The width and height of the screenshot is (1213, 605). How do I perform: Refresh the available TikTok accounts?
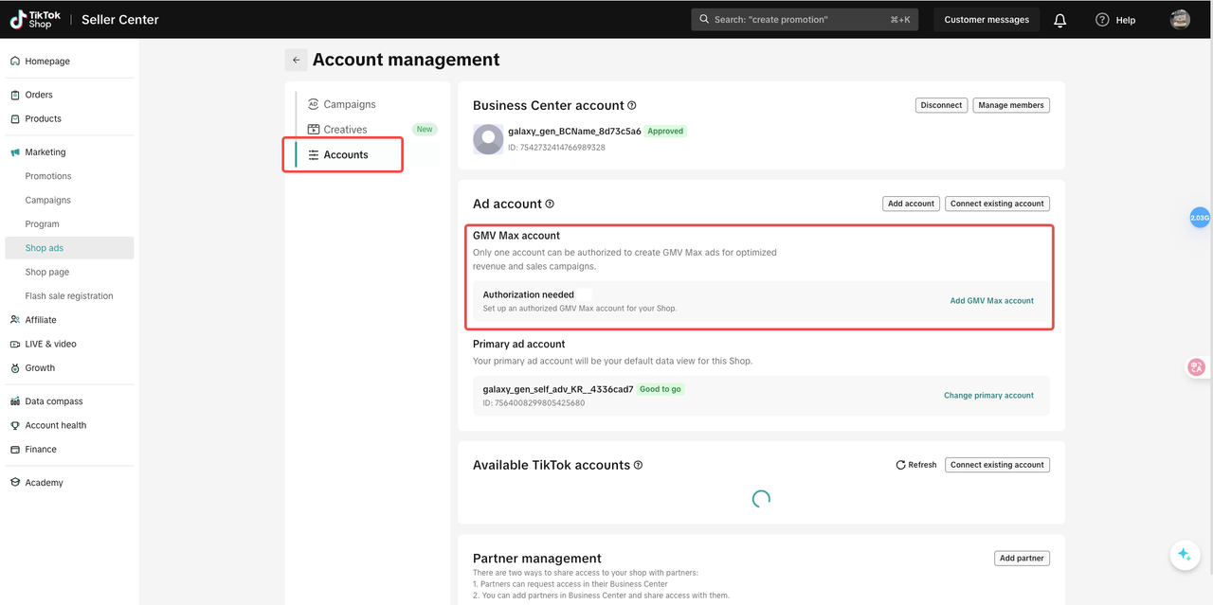coord(916,465)
